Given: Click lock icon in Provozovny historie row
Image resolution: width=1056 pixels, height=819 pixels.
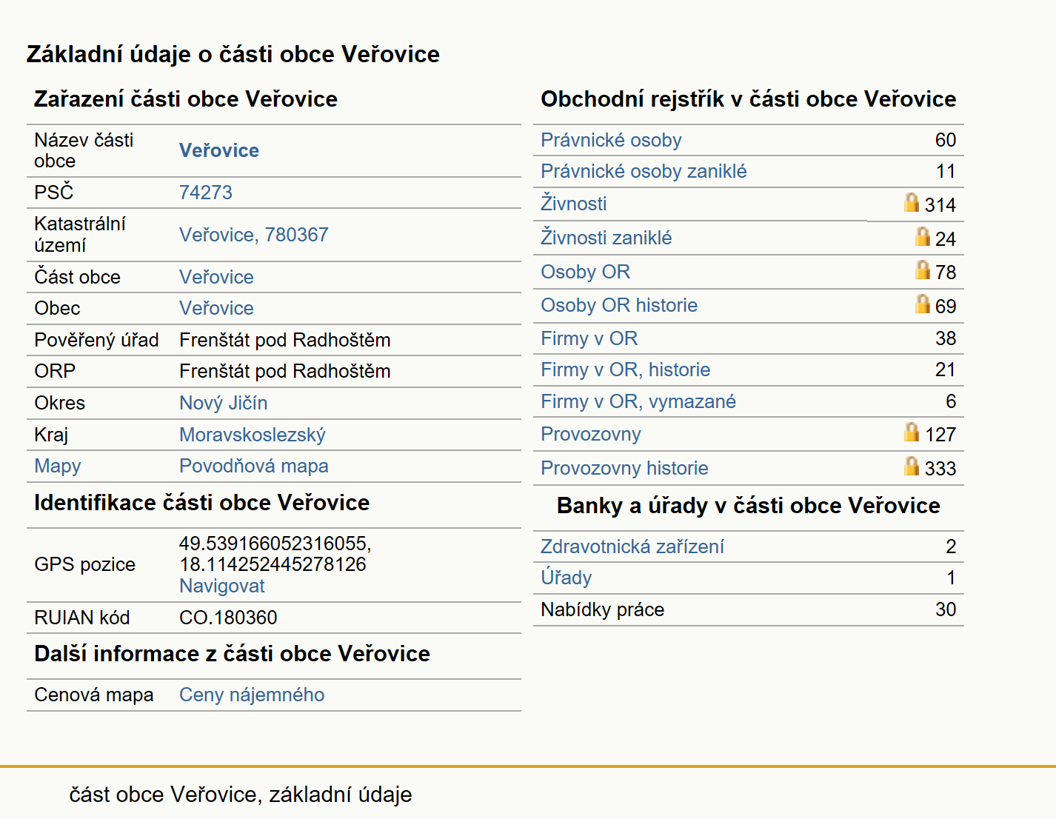Looking at the screenshot, I should tap(912, 466).
